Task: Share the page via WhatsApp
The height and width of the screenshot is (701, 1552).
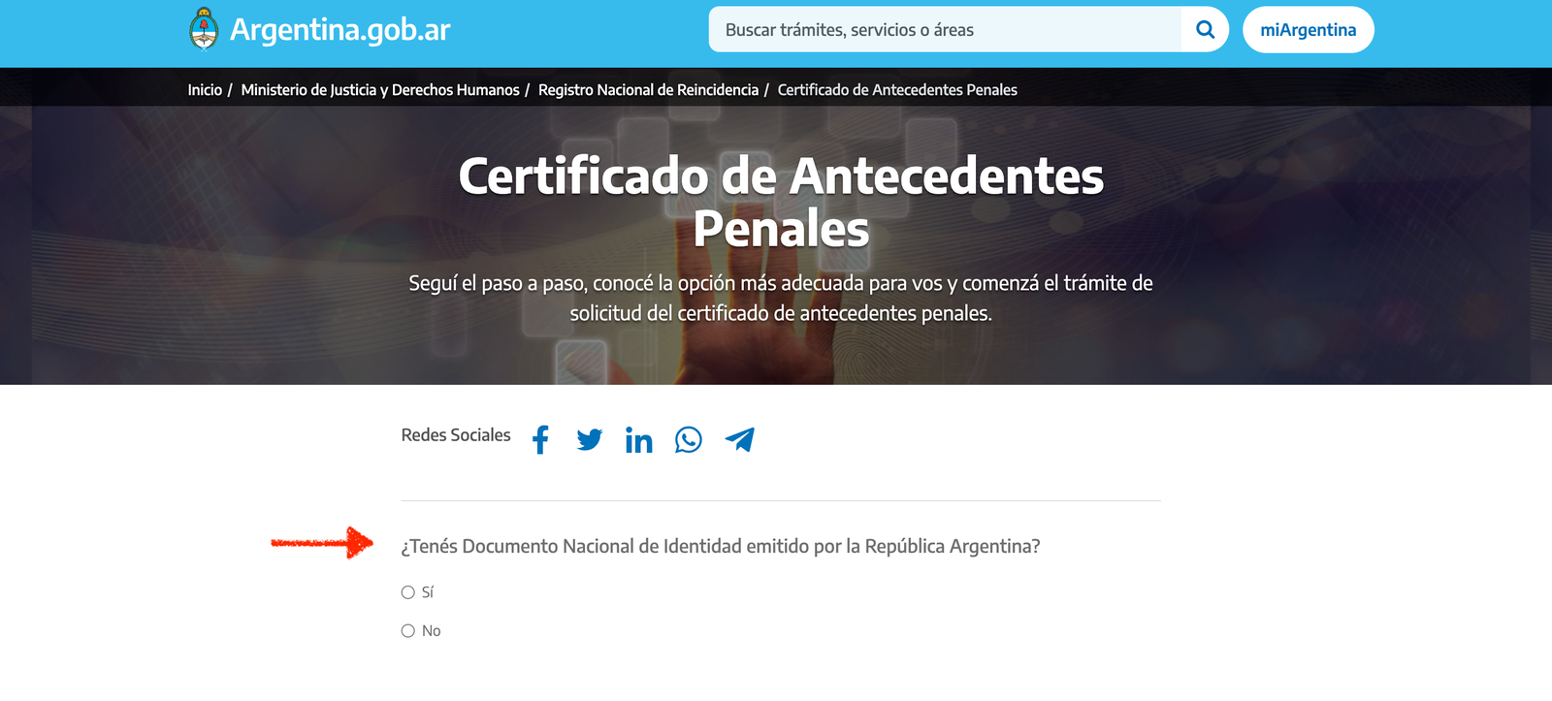Action: [689, 440]
